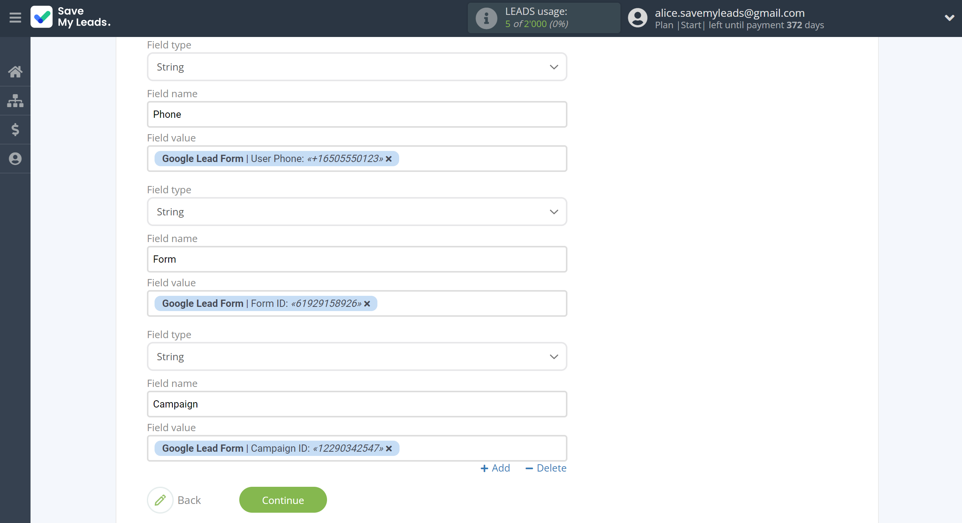Click the Save My Leads logo
This screenshot has height=523, width=962.
[71, 17]
